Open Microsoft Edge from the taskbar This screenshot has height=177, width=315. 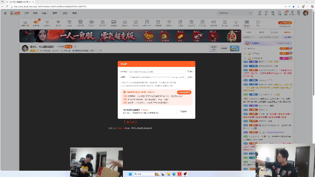tap(174, 174)
